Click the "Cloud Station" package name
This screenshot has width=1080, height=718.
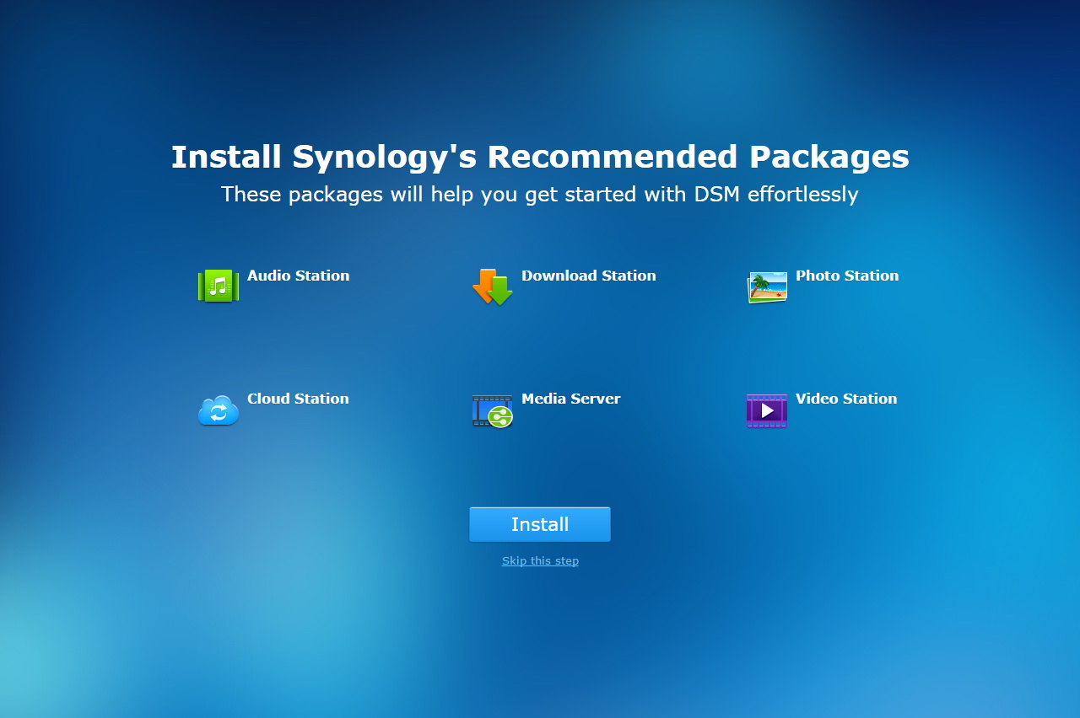click(x=298, y=399)
